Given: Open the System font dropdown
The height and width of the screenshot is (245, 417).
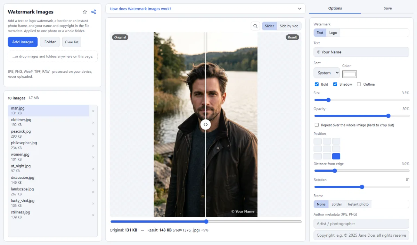Looking at the screenshot, I should (x=327, y=73).
